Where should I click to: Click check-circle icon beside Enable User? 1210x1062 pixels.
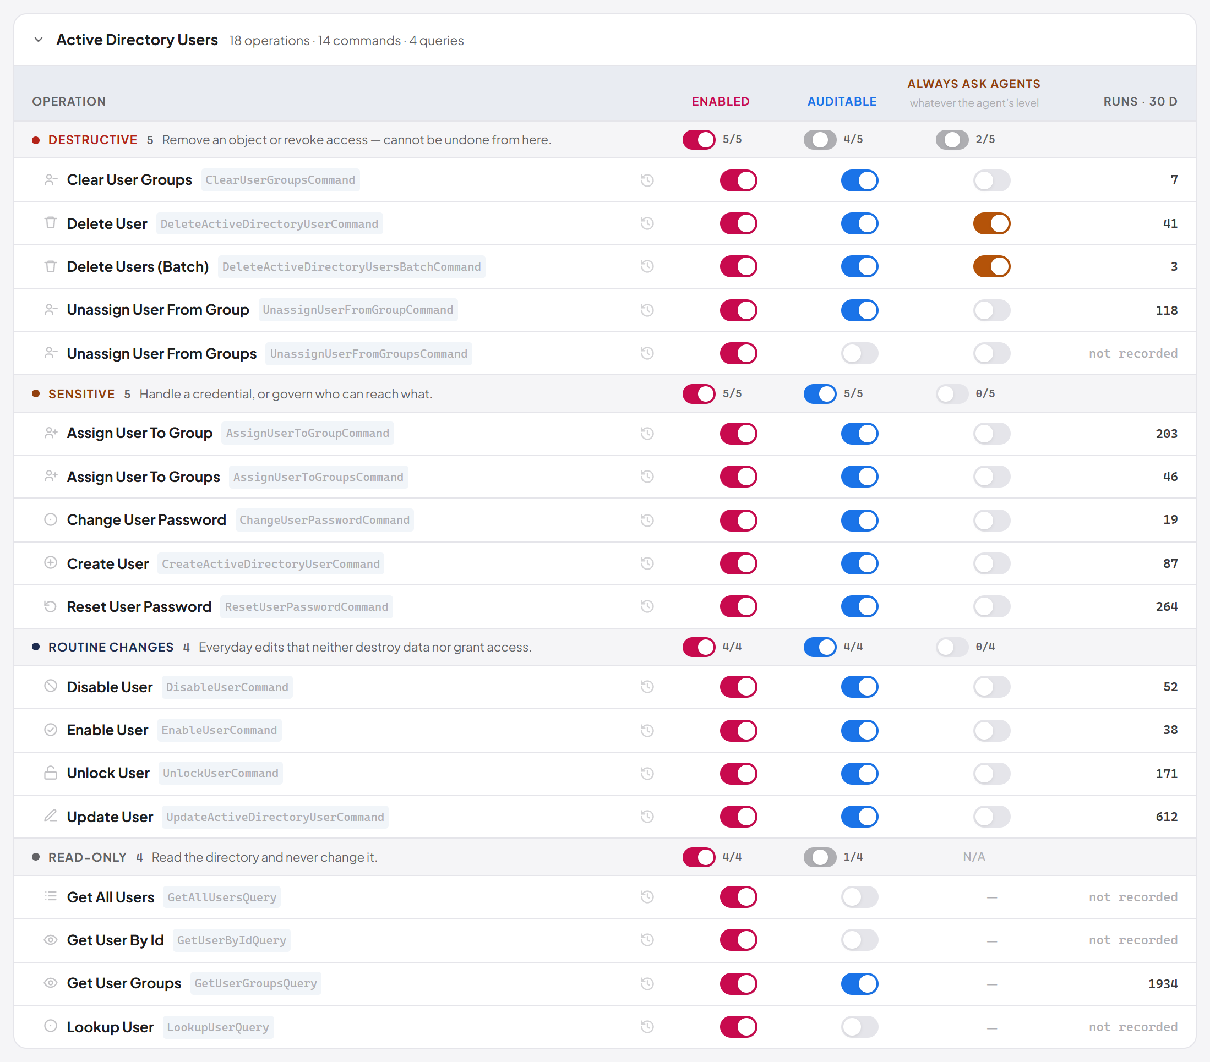[x=51, y=730]
